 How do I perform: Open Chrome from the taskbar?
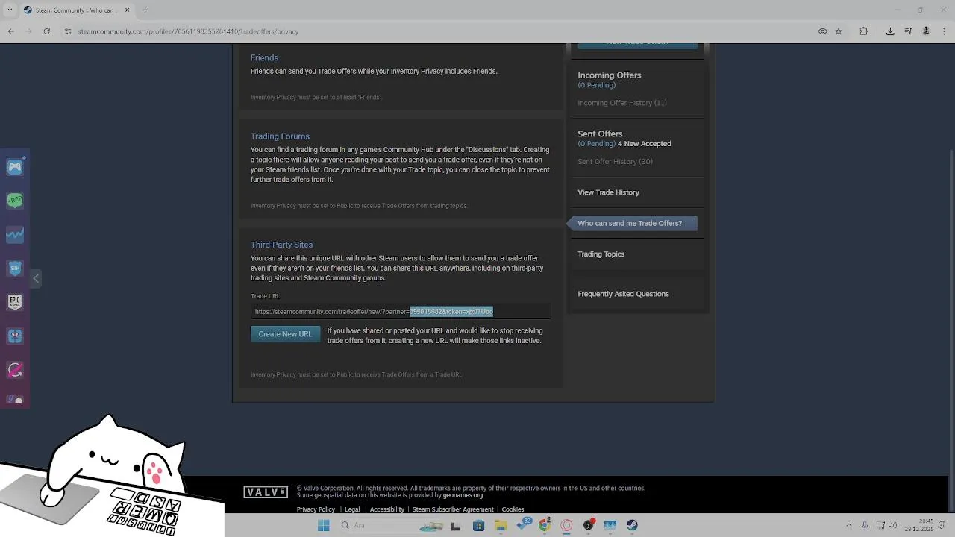click(x=545, y=525)
